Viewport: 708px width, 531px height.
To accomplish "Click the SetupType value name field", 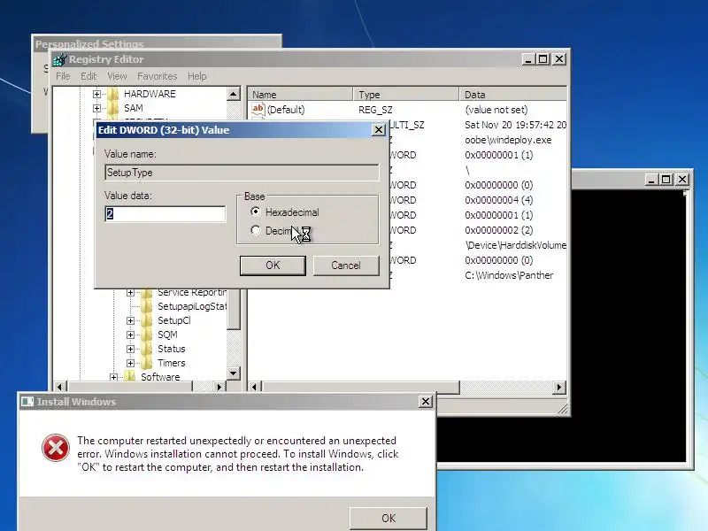I will tap(242, 173).
